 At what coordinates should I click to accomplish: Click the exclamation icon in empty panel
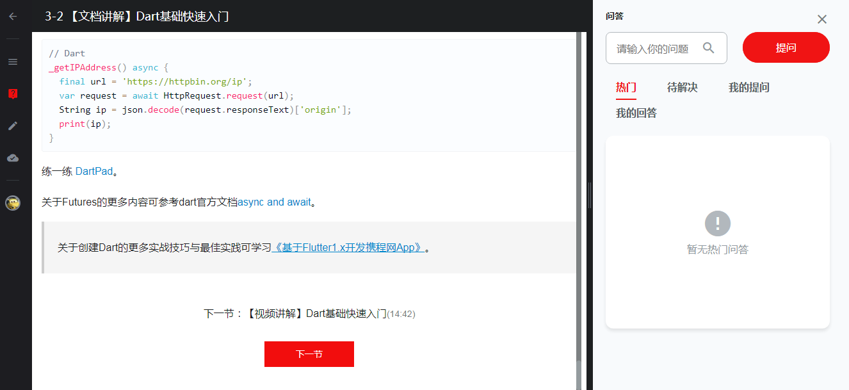[x=718, y=223]
